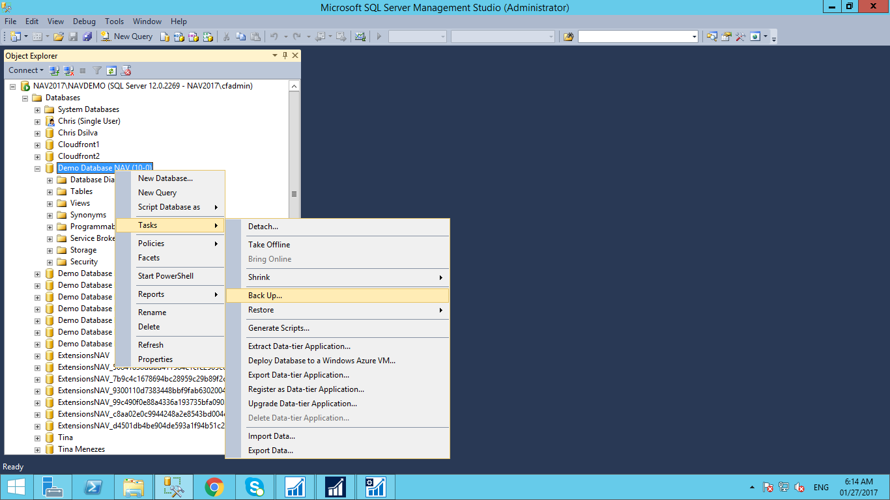Image resolution: width=890 pixels, height=500 pixels.
Task: Open the Window menu
Action: [147, 21]
